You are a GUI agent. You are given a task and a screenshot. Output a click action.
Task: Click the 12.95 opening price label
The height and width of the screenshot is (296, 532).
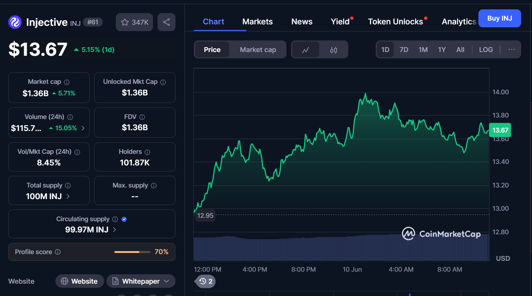(x=205, y=216)
